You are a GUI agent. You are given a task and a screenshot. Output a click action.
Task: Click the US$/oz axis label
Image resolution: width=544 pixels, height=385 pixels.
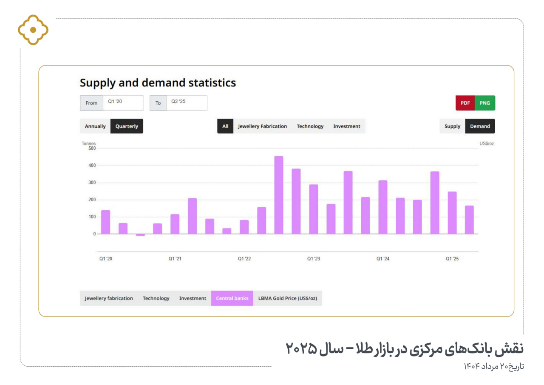(x=487, y=143)
